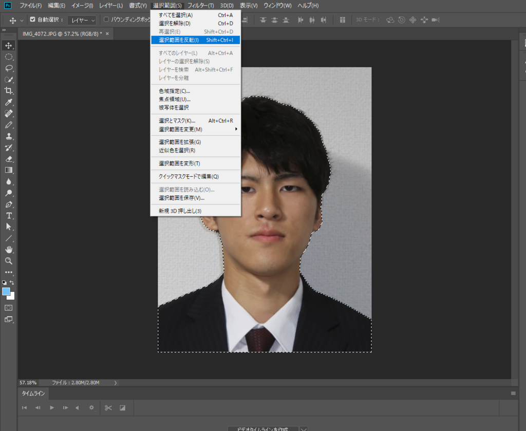526x431 pixels.
Task: Toggle Quick Mask mode icon in toolbox
Action: coord(9,308)
